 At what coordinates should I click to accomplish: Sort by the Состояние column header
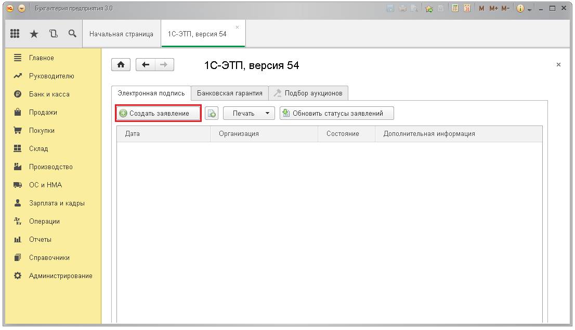point(347,134)
